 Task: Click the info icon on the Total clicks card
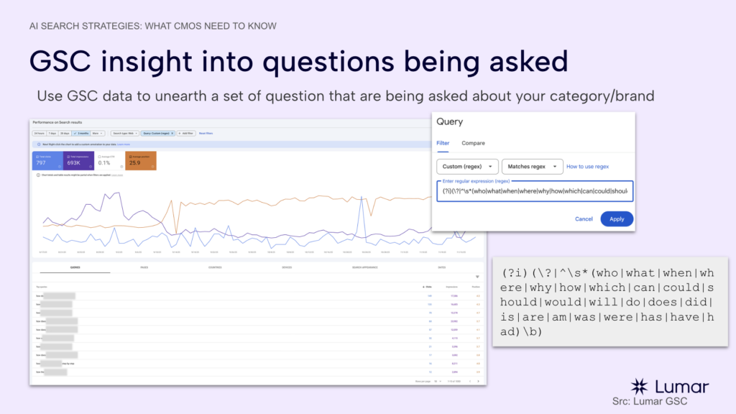click(x=59, y=166)
